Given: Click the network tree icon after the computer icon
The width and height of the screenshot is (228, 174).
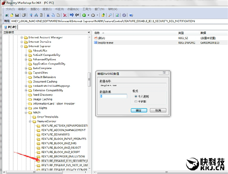Looking at the screenshot, I should point(36,15).
